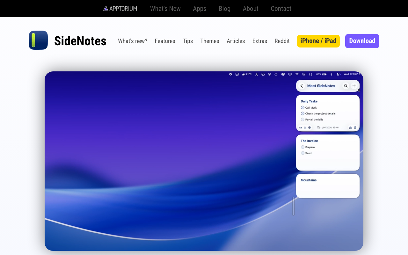Click the note date 11/05/2026, 16:46
Screen dimensions: 408x255
click(330, 127)
